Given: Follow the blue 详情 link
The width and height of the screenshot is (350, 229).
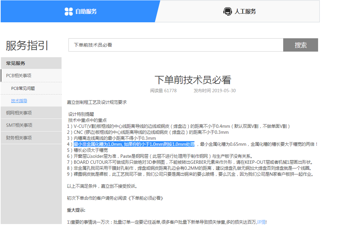Looking at the screenshot, I should tap(261, 222).
